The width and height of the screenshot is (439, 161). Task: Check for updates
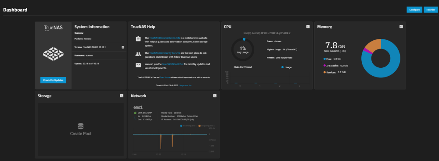(x=53, y=80)
